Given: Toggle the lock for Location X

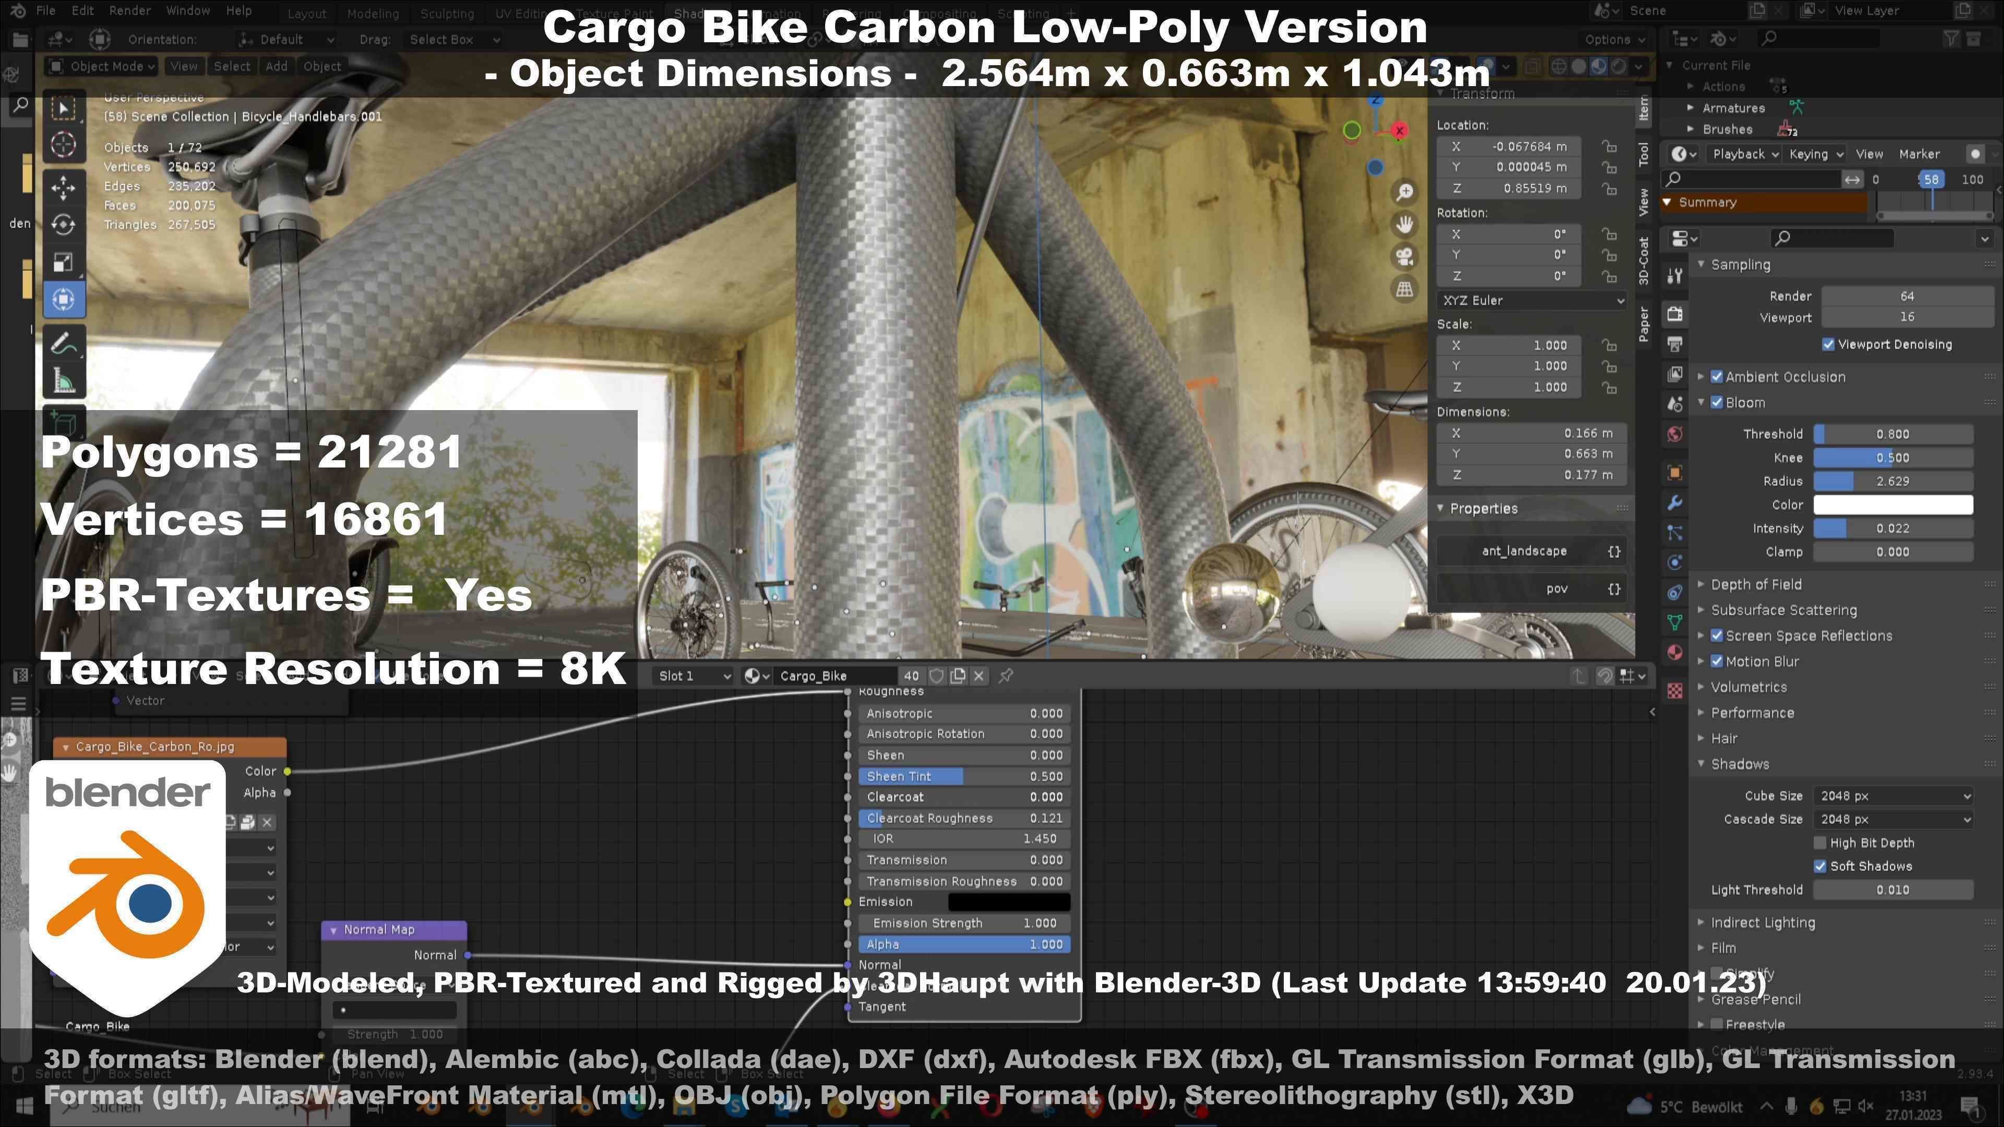Looking at the screenshot, I should pos(1609,146).
